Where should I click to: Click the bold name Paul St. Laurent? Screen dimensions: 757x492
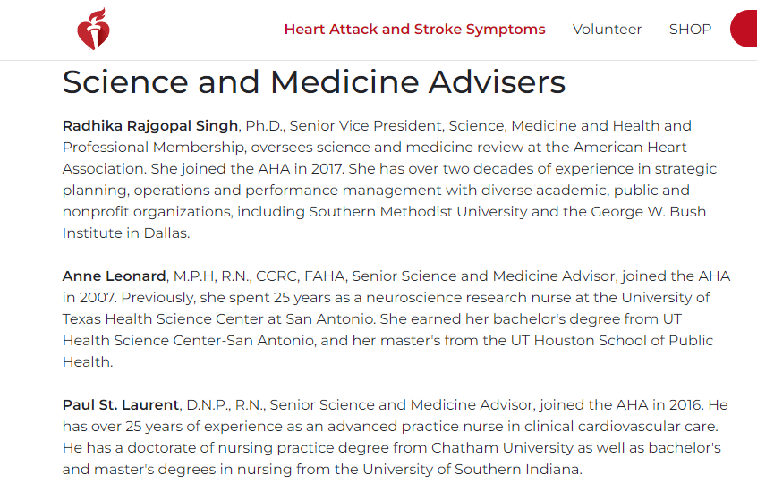[121, 405]
